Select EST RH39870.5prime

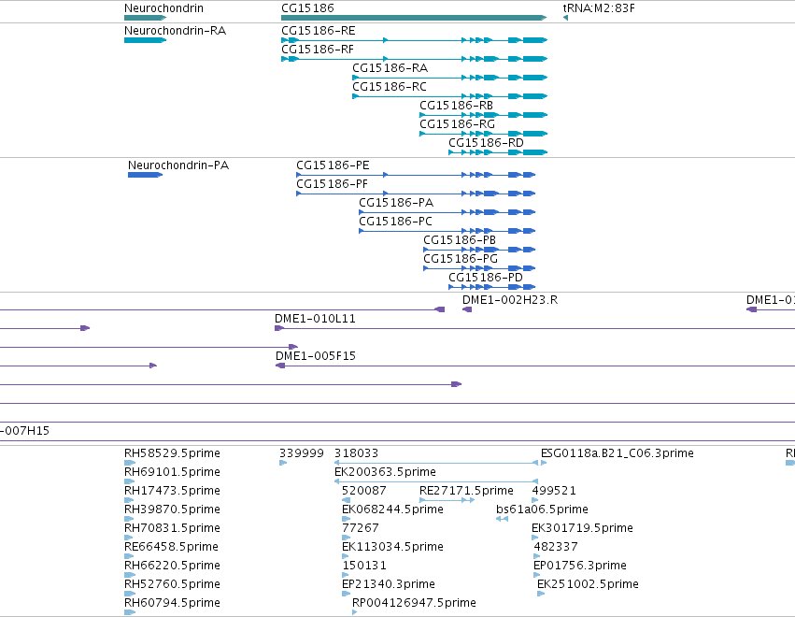[173, 509]
